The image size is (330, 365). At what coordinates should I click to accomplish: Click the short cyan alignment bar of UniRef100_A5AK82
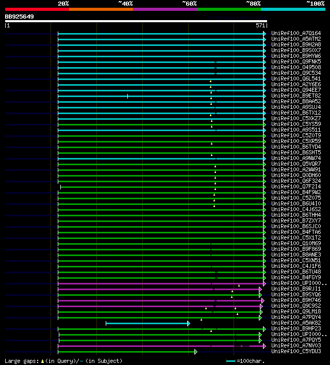(148, 323)
